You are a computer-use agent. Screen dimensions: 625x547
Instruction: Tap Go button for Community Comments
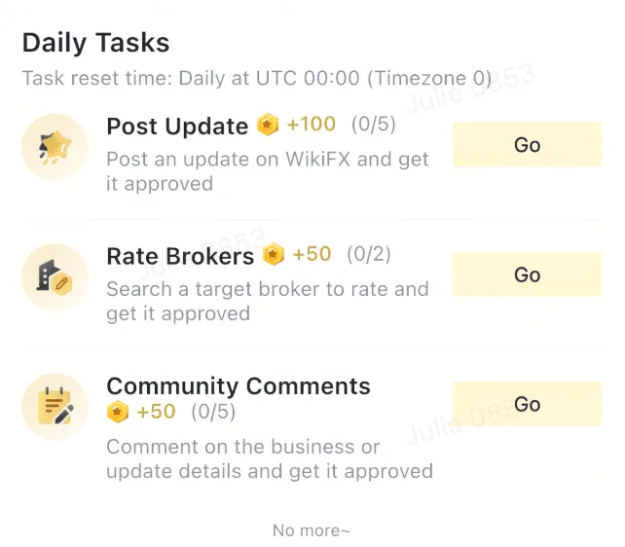click(x=527, y=404)
